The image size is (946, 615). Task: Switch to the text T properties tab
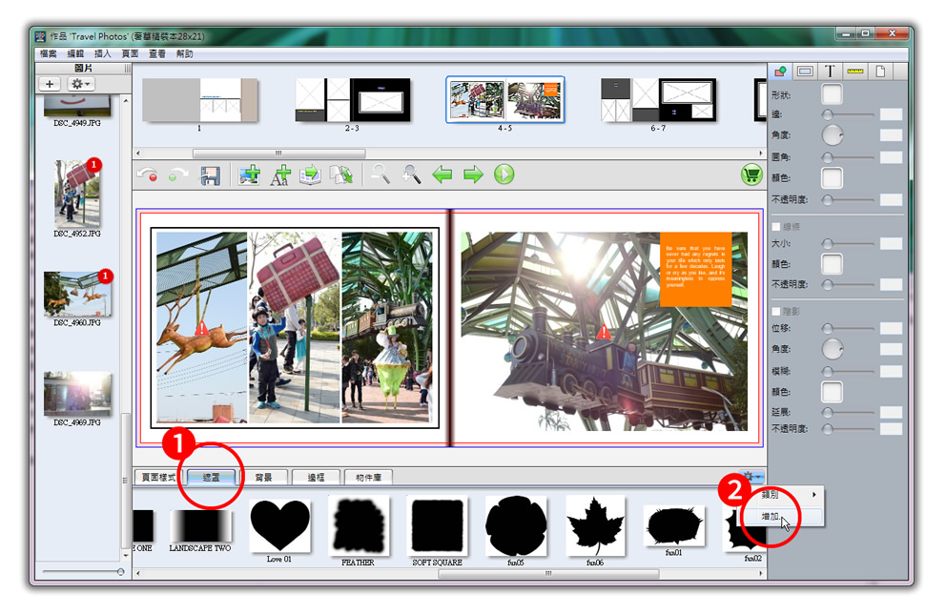click(x=831, y=72)
